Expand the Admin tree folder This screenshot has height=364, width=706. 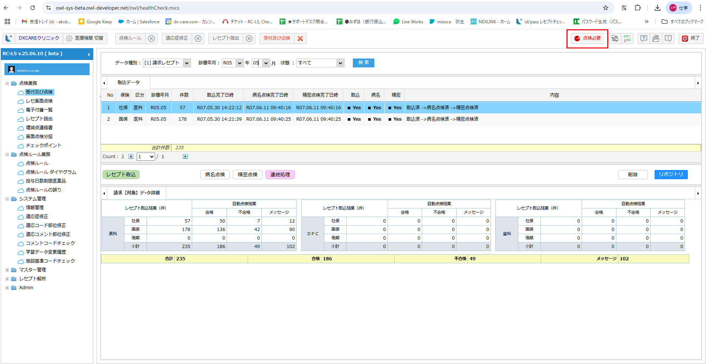coord(7,288)
